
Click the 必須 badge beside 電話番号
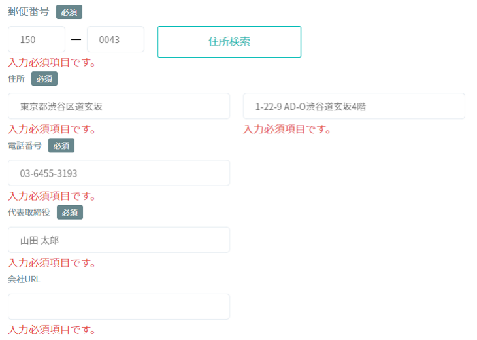click(x=61, y=146)
